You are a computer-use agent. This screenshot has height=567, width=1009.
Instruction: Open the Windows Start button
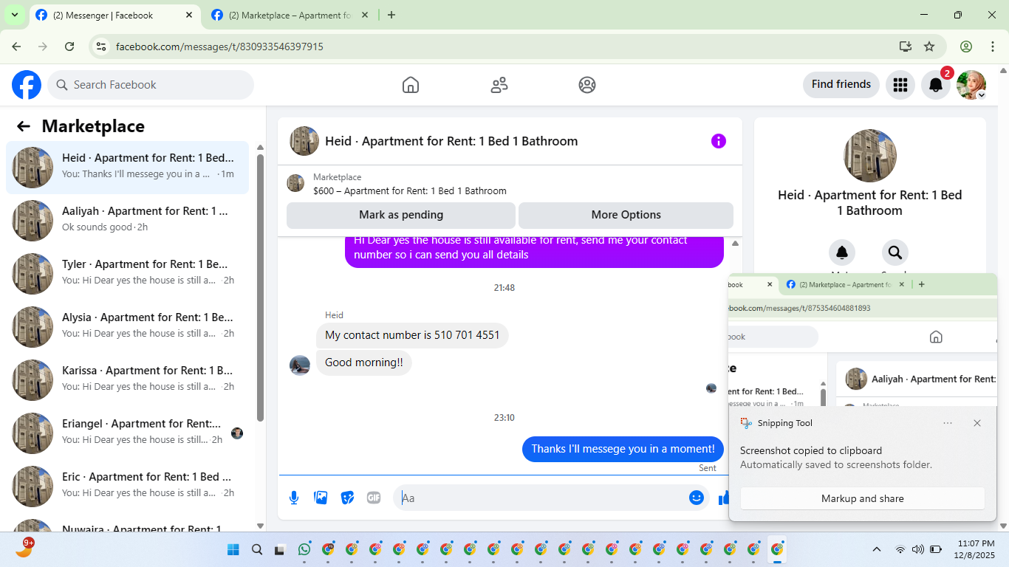pos(233,549)
